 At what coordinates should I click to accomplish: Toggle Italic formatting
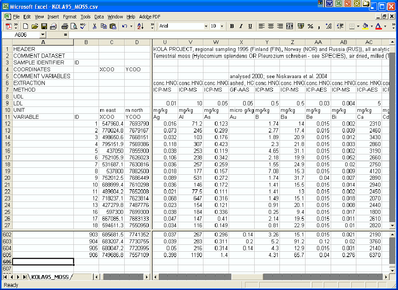click(x=241, y=26)
